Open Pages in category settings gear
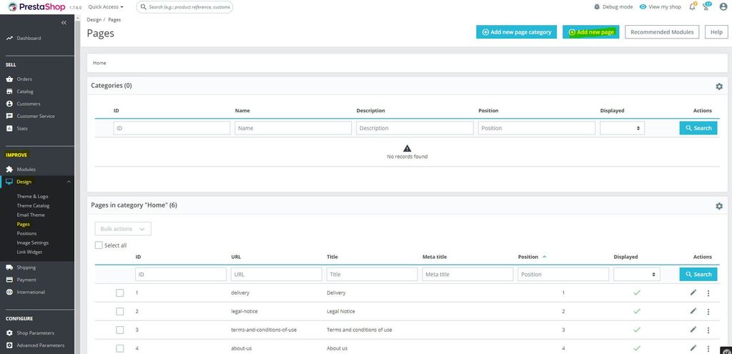 tap(719, 206)
